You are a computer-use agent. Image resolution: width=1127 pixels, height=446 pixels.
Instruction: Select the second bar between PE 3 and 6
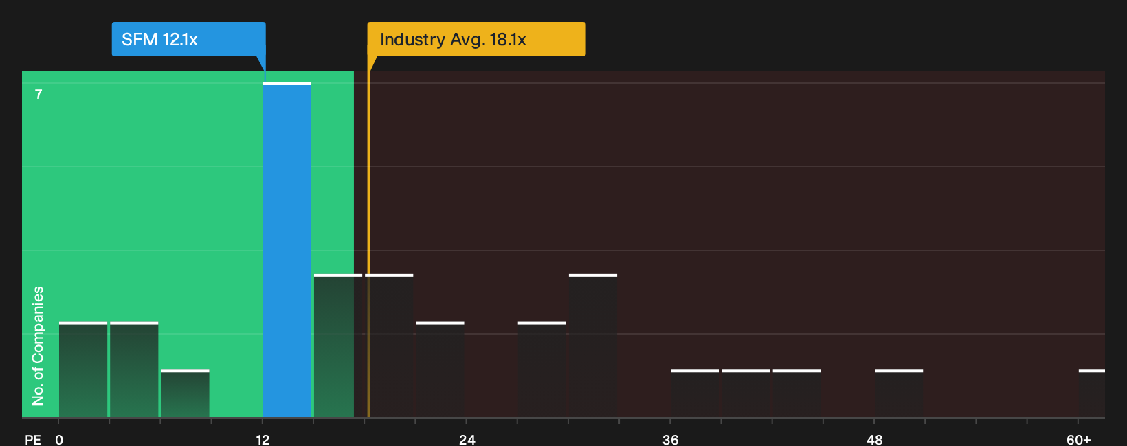(x=134, y=369)
